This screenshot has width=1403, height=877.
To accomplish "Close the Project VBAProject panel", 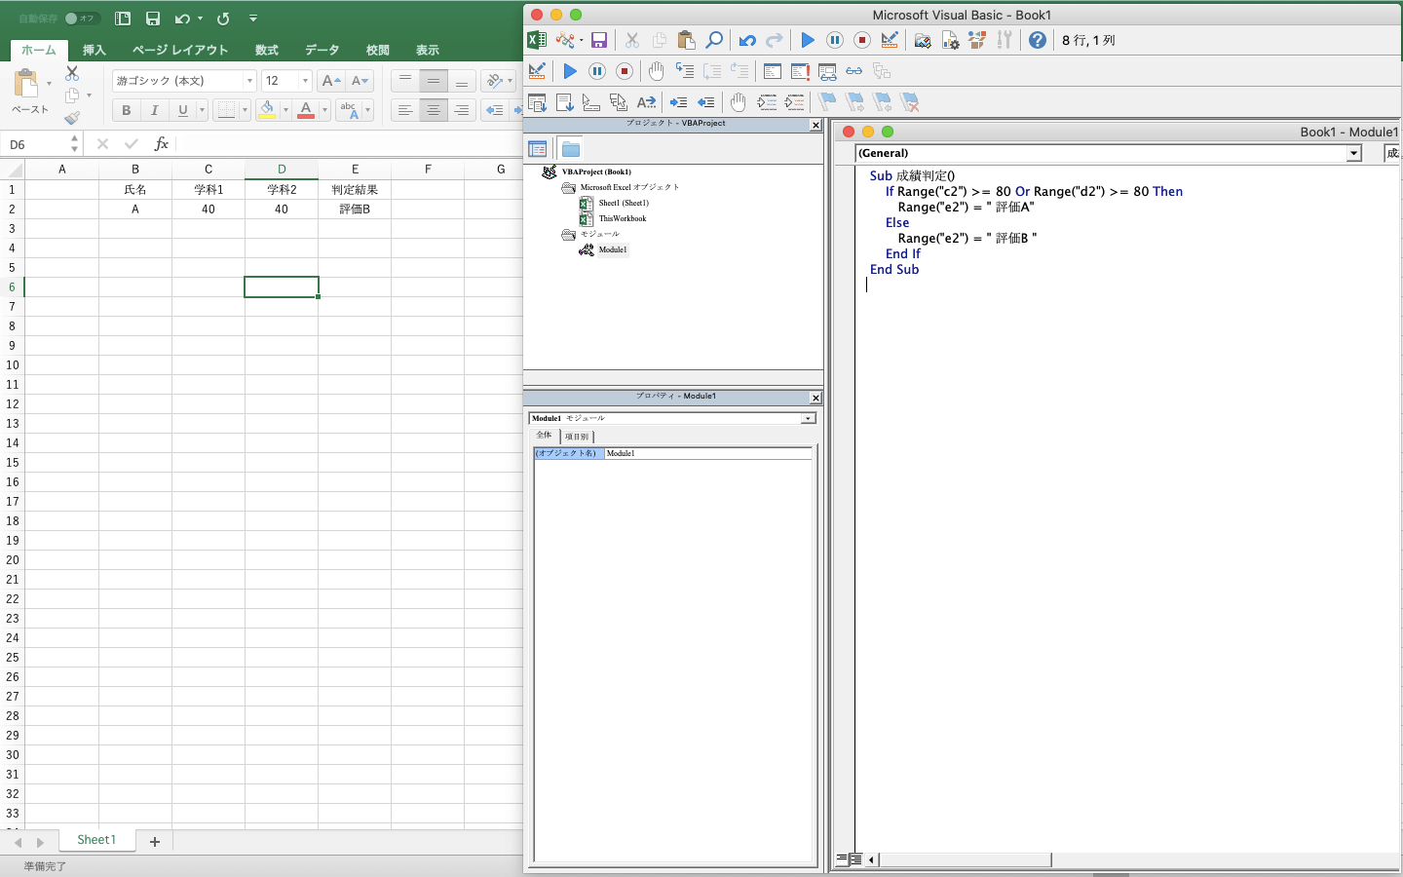I will [x=815, y=125].
